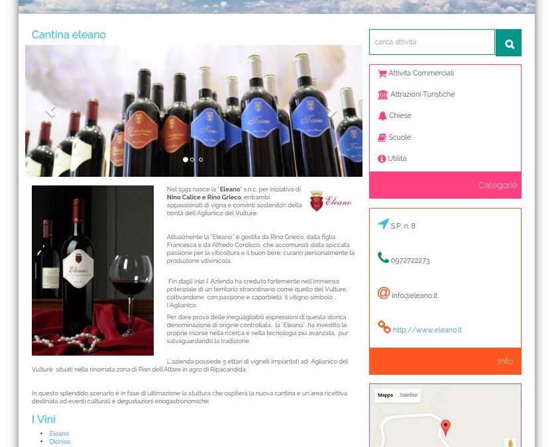The image size is (554, 447).
Task: Select the first carousel slide dot
Action: pyautogui.click(x=186, y=160)
